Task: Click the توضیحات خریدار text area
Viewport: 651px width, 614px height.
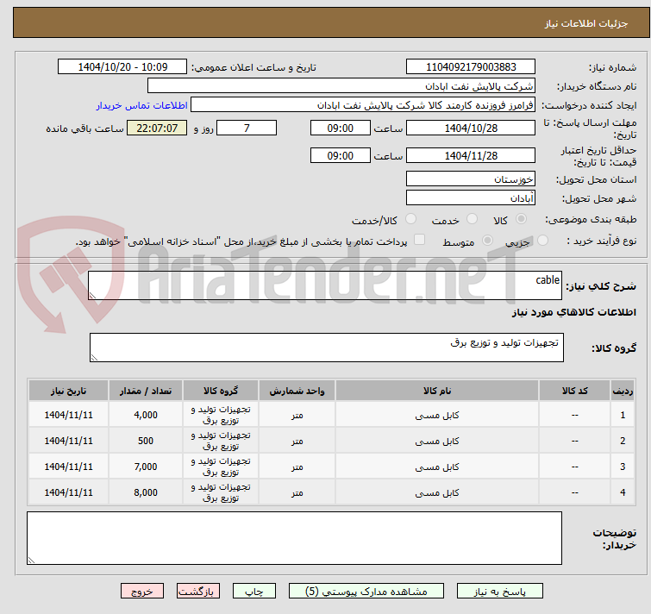Action: point(294,539)
